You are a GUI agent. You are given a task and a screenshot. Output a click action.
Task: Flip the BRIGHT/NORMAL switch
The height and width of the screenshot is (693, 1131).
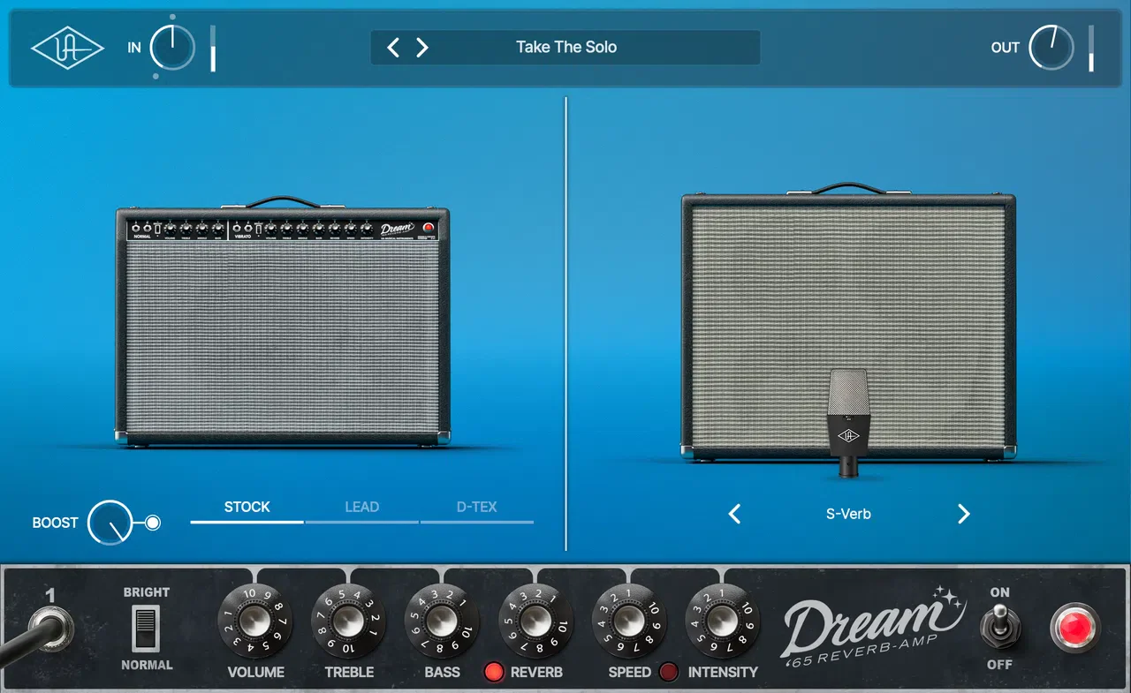146,629
